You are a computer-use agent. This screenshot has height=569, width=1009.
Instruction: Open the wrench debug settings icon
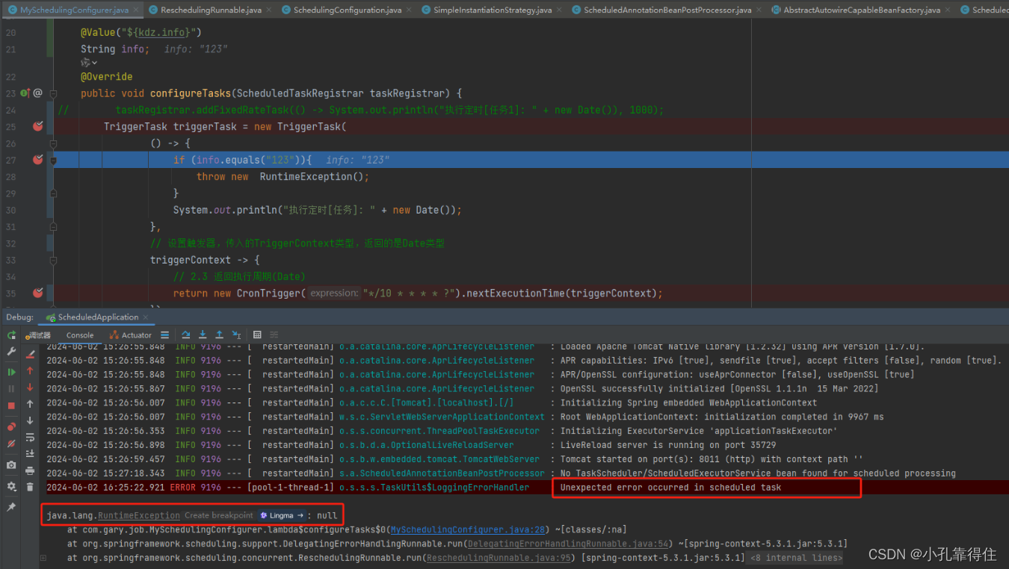point(11,352)
